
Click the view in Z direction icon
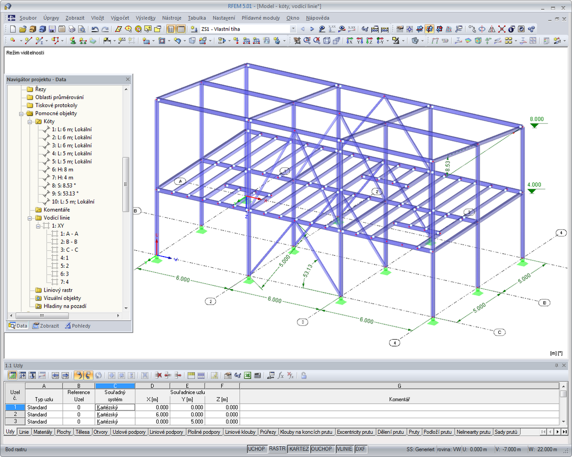370,41
